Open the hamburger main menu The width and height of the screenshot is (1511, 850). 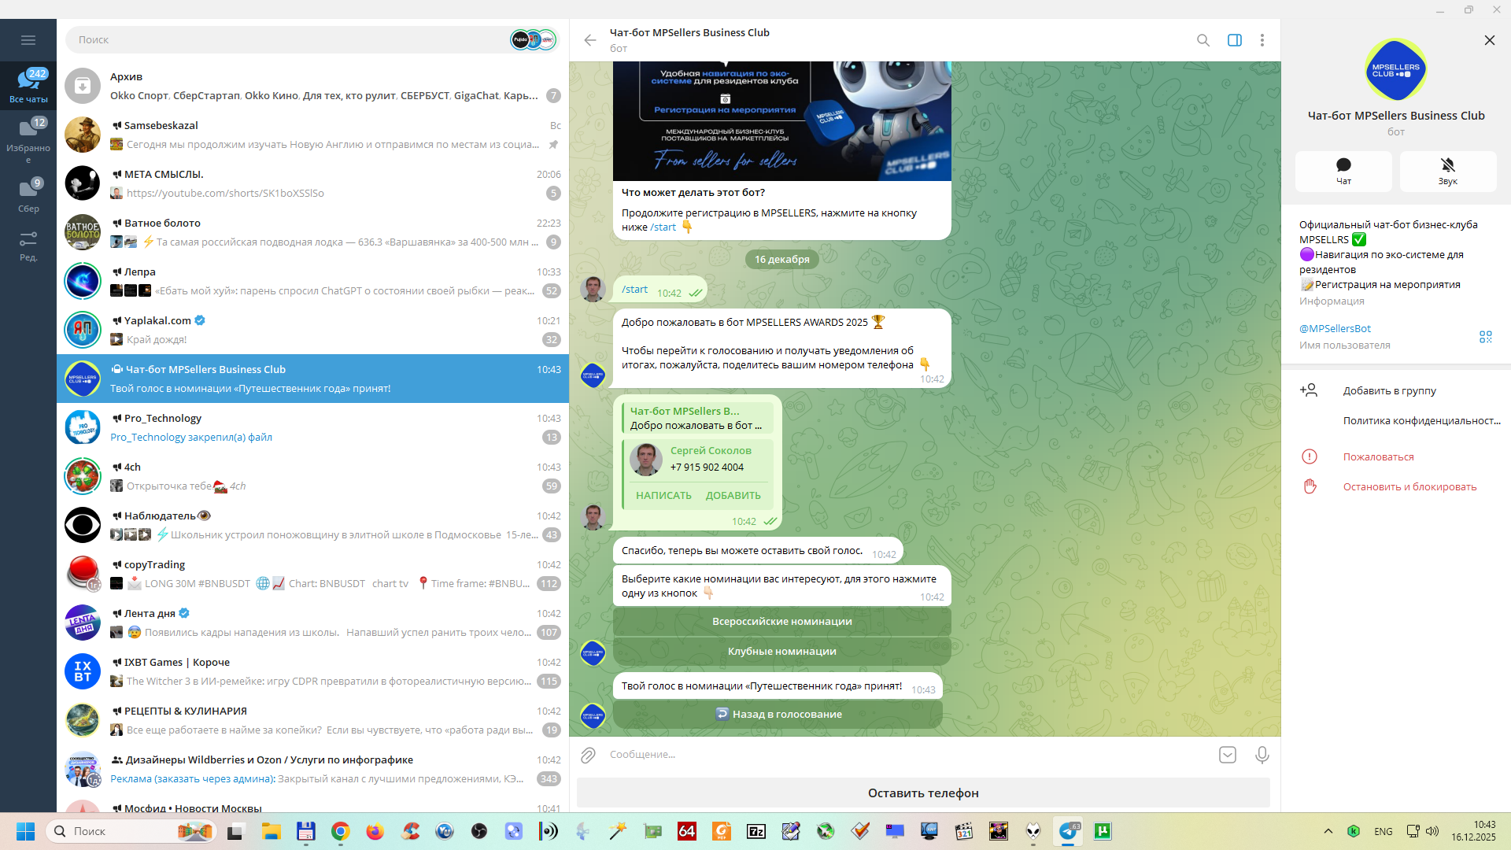(x=28, y=40)
